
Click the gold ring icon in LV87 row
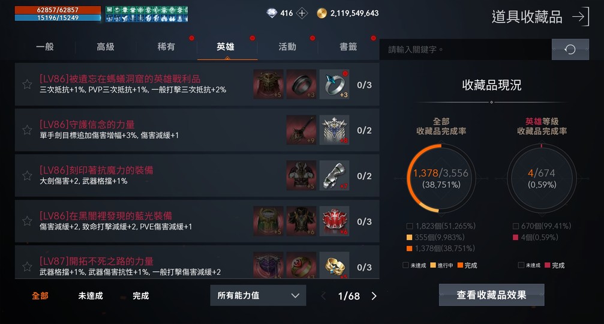pyautogui.click(x=334, y=265)
